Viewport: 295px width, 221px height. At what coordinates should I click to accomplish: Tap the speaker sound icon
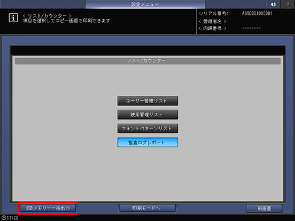click(273, 4)
